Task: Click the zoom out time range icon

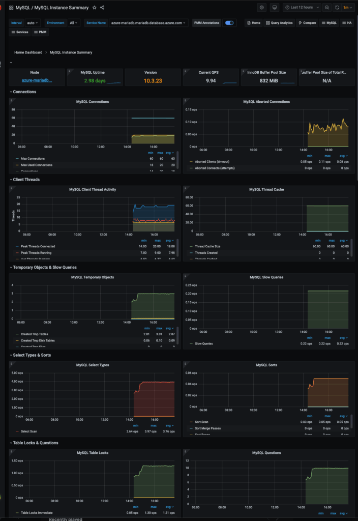Action: (326, 8)
